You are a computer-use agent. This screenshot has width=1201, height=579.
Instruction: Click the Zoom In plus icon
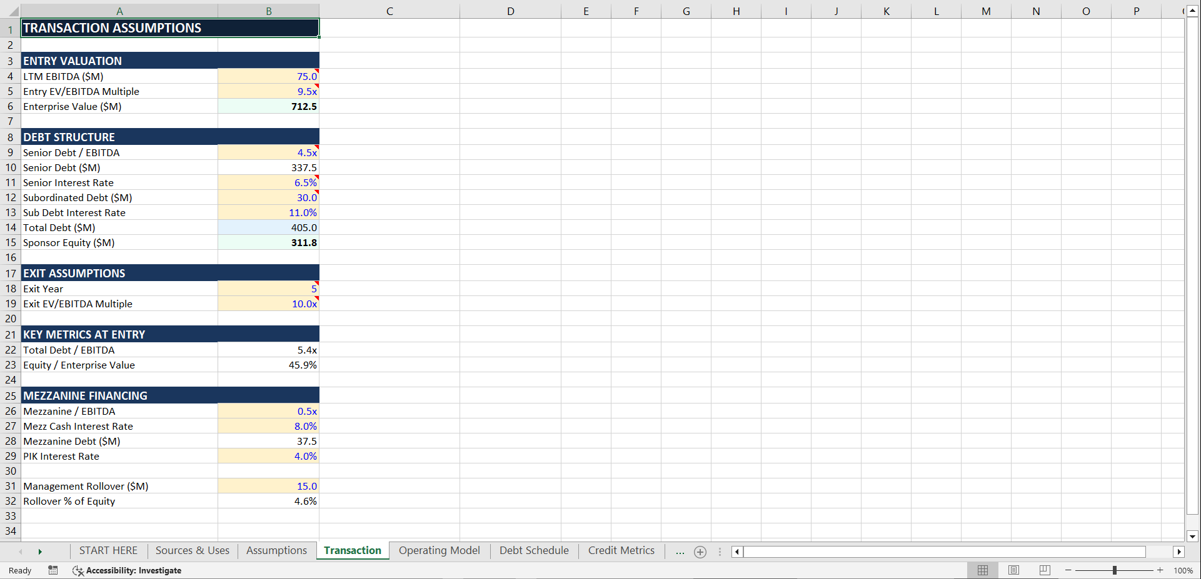coord(1160,570)
